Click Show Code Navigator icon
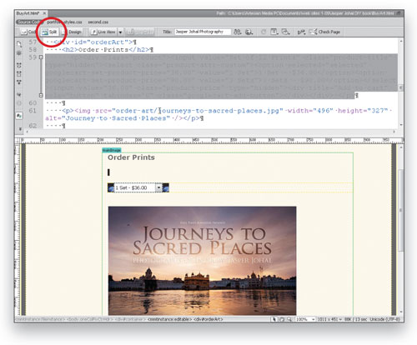This screenshot has height=345, width=417. 19,52
